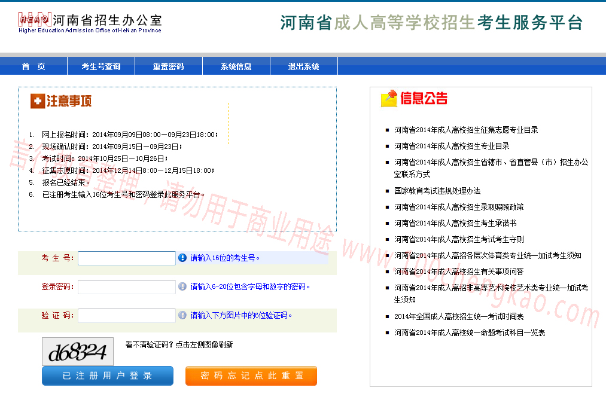Click 看不清验证码？点击左侧图像刷新 text
The image size is (606, 415).
point(179,344)
